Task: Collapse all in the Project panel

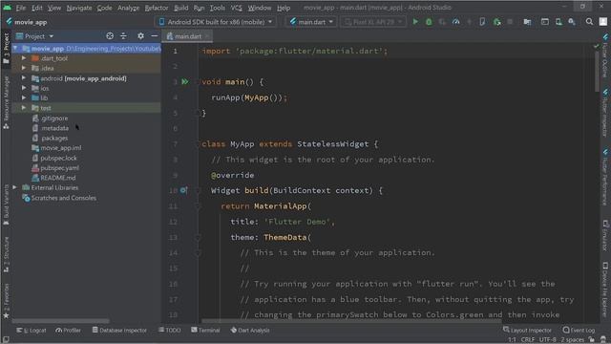Action: (123, 36)
